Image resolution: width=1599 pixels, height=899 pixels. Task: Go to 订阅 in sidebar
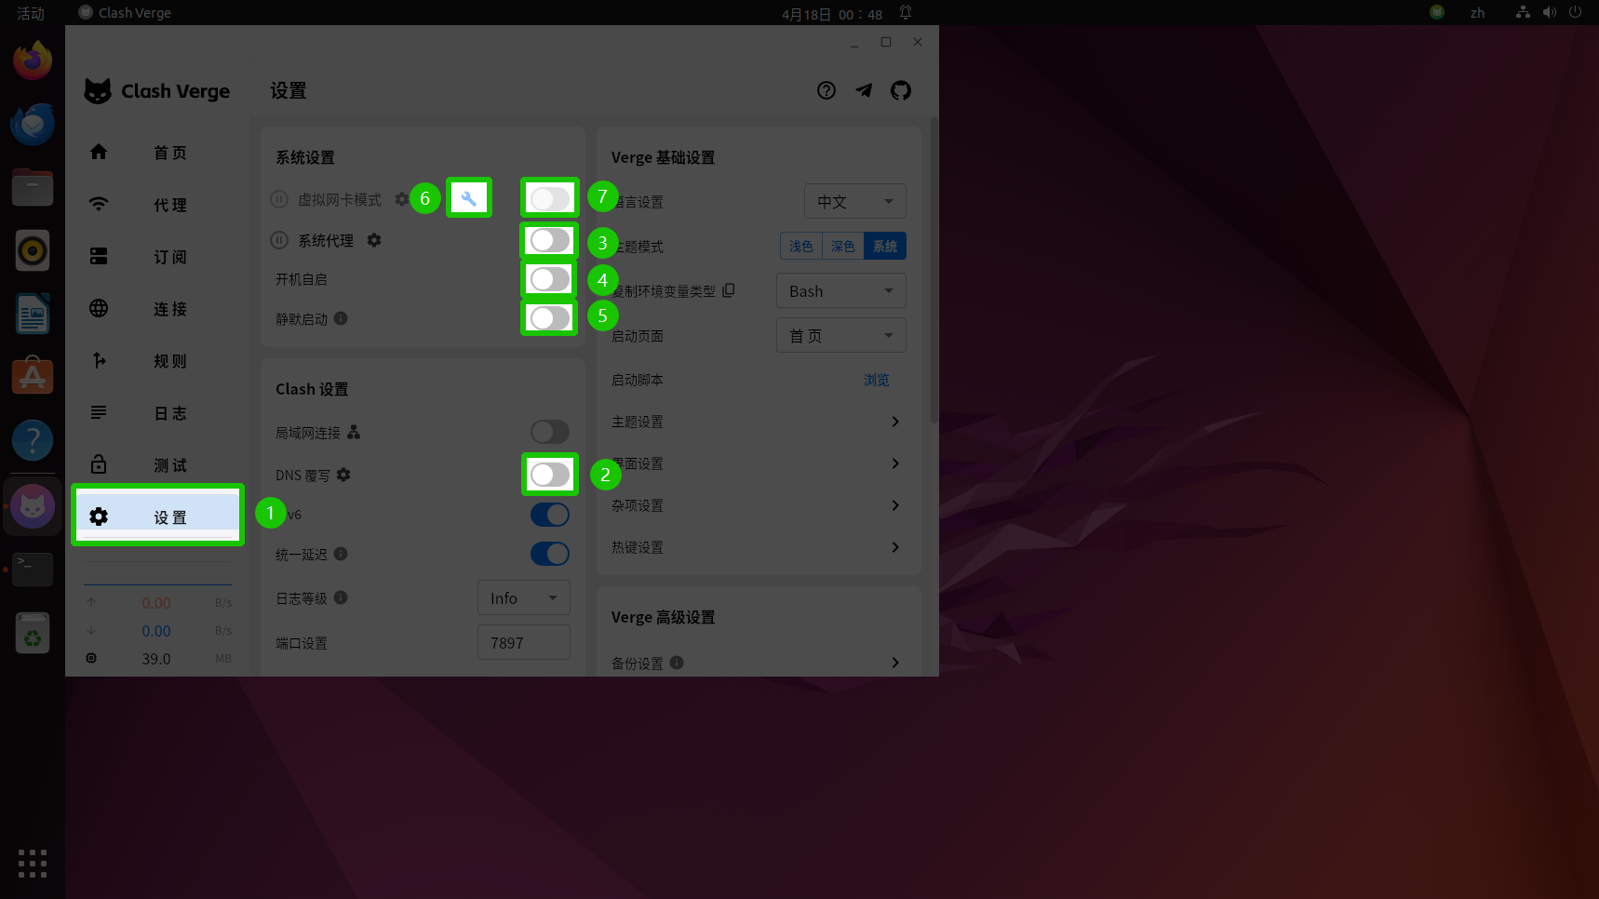coord(157,256)
